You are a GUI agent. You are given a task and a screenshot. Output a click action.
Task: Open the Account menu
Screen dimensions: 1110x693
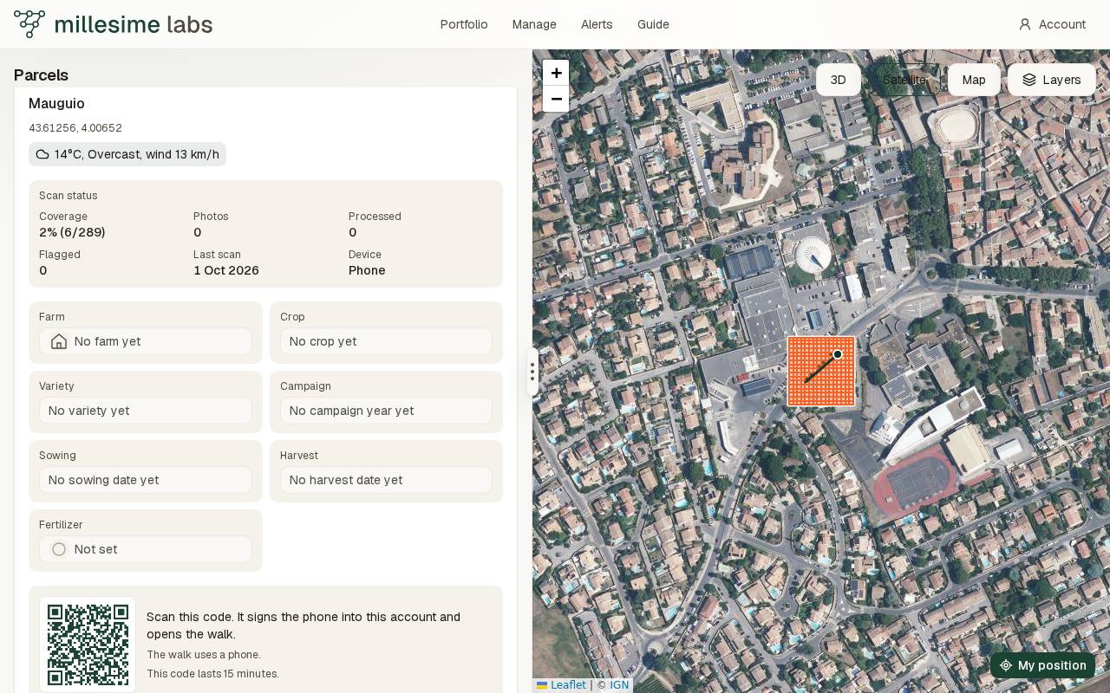pos(1053,24)
